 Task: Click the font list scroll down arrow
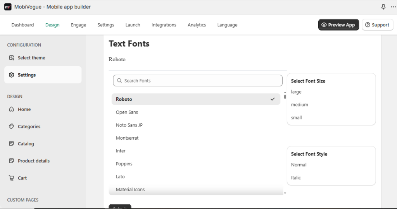285,193
